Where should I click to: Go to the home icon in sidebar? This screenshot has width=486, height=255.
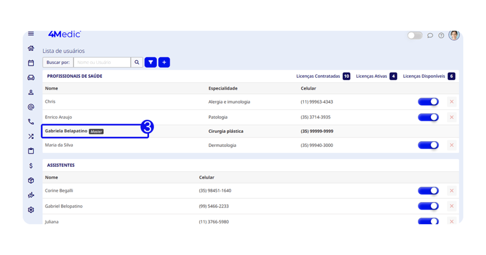[31, 48]
